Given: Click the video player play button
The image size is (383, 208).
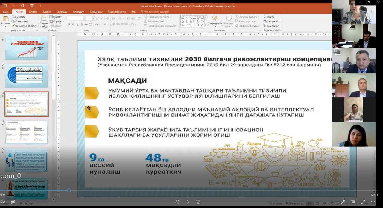Looking at the screenshot, I should pyautogui.click(x=188, y=202).
